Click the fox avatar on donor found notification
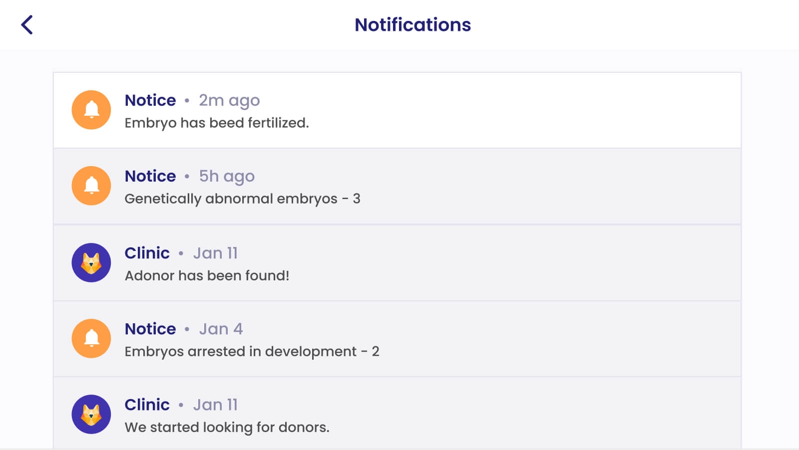The image size is (799, 450). (x=91, y=262)
